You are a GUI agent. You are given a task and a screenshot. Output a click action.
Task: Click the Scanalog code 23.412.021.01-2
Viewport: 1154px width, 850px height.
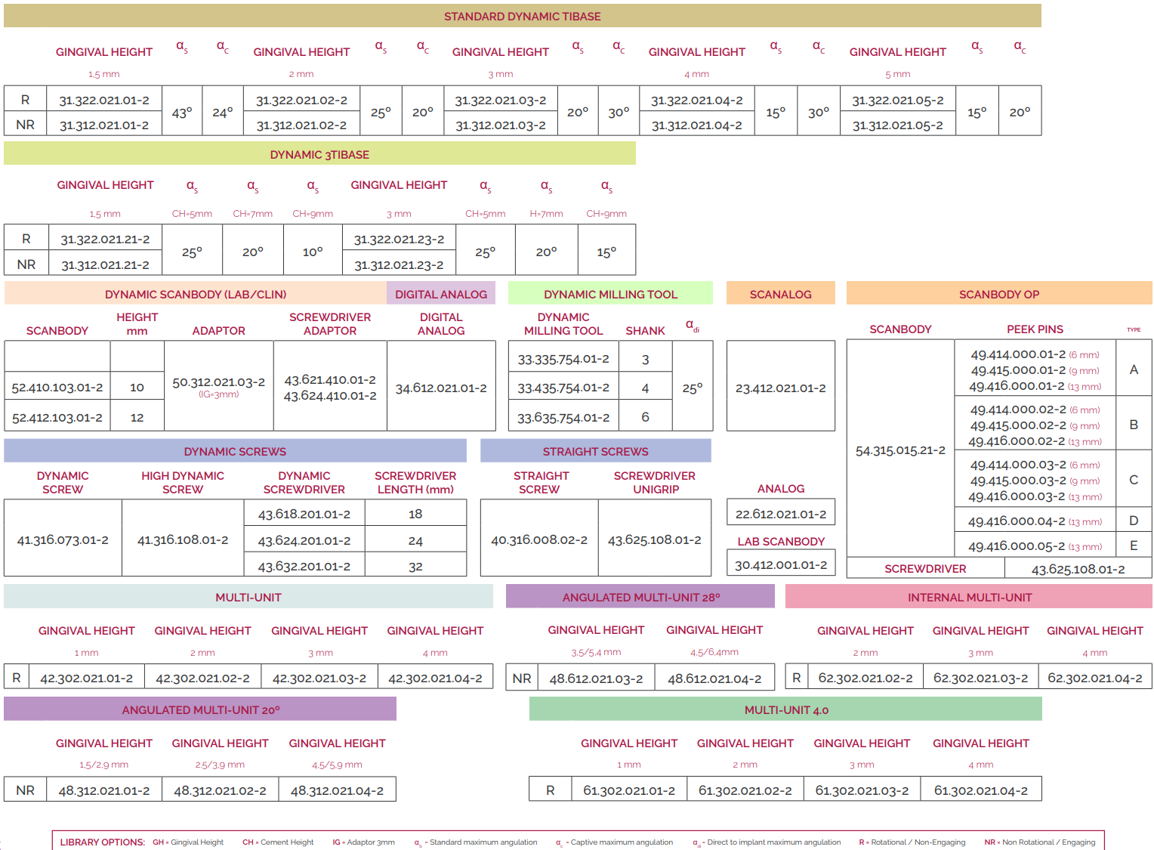[x=780, y=388]
